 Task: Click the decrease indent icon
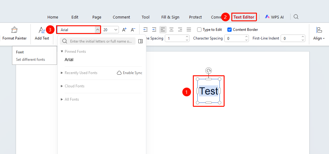(145, 30)
